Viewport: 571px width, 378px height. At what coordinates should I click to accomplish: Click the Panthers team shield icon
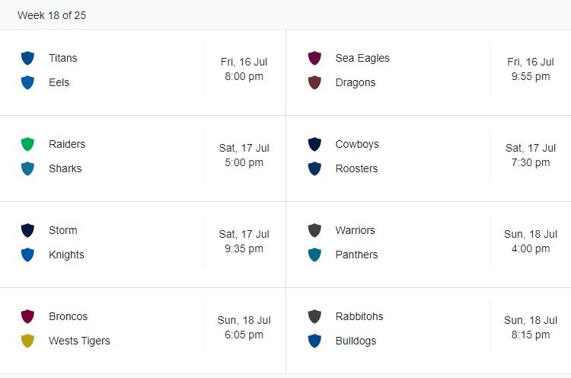pos(314,255)
